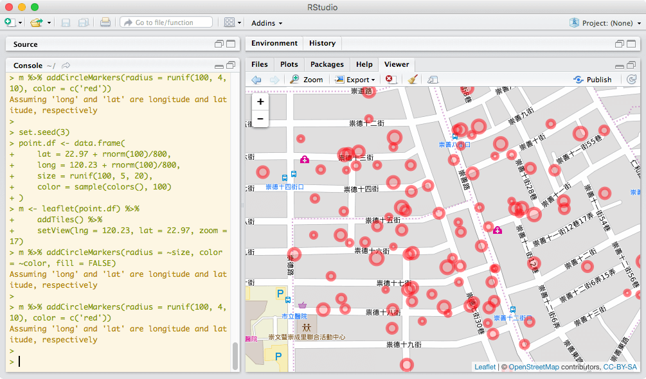This screenshot has width=646, height=379.
Task: Restore the Environment pane size
Action: click(x=620, y=44)
